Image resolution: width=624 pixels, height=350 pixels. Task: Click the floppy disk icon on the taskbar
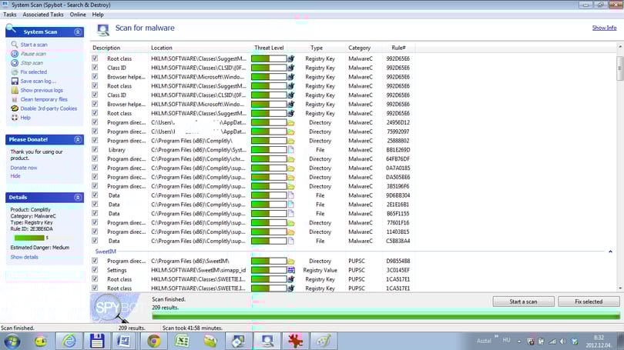pos(97,342)
